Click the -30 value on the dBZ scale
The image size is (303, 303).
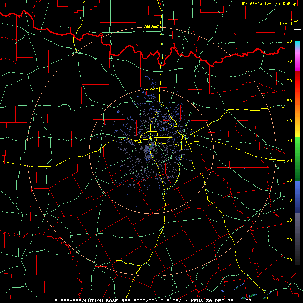click(x=288, y=260)
